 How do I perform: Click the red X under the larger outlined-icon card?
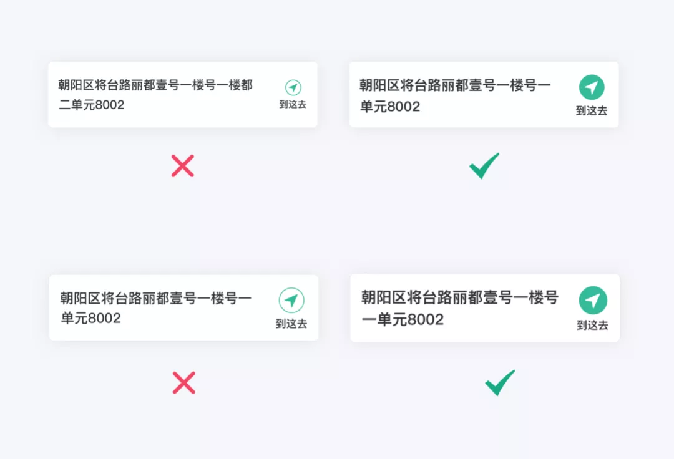coord(184,382)
